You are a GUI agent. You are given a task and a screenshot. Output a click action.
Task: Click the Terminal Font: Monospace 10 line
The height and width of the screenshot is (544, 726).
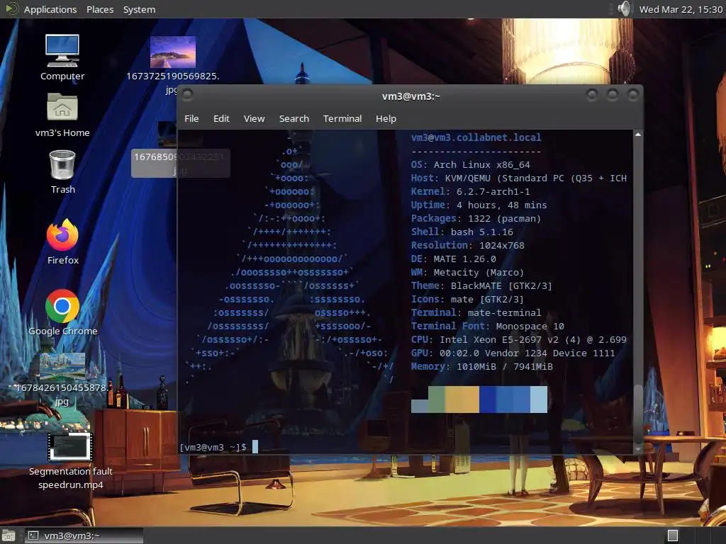pyautogui.click(x=488, y=326)
